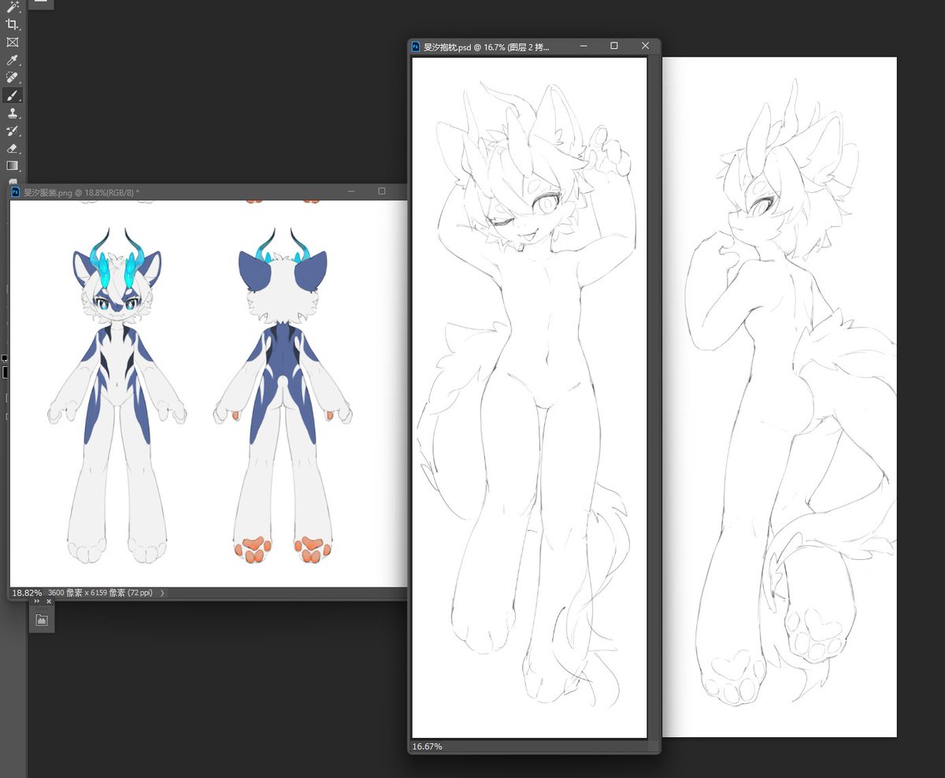Image resolution: width=945 pixels, height=778 pixels.
Task: Maximize the 旻汐服装.png window
Action: pos(382,191)
